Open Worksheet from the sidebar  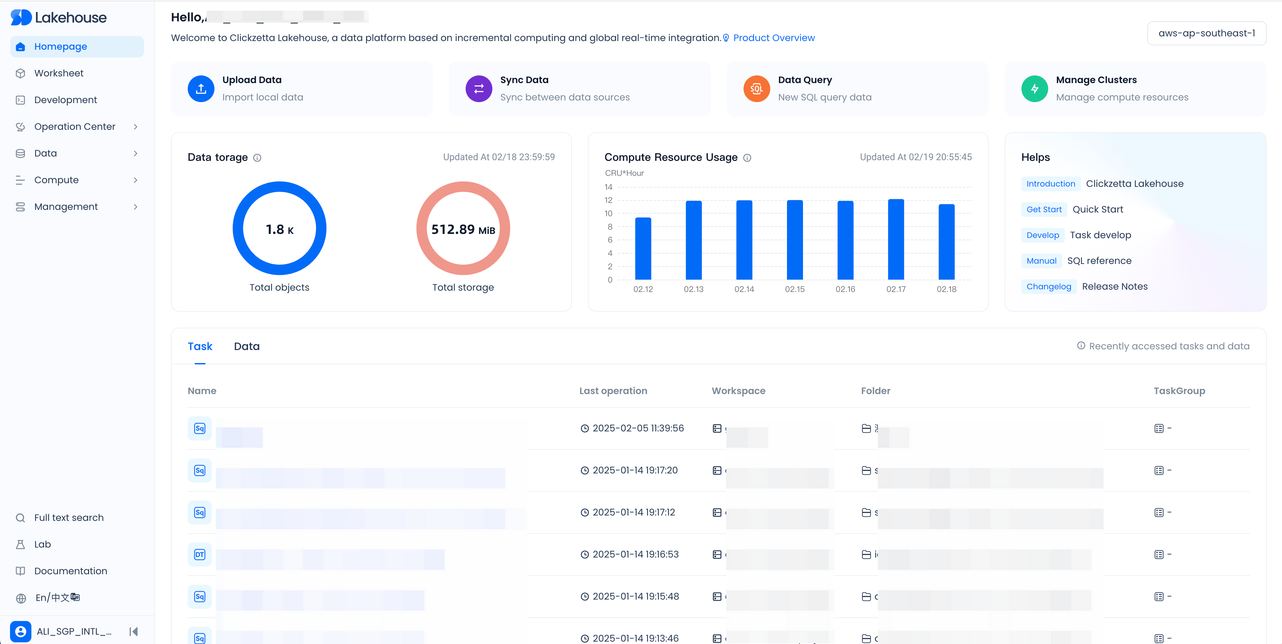59,73
